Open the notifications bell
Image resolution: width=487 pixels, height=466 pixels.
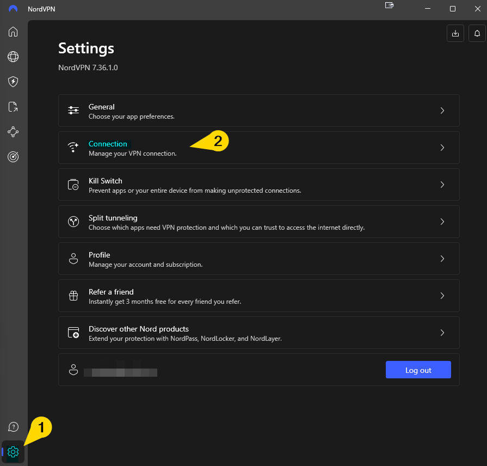click(477, 33)
